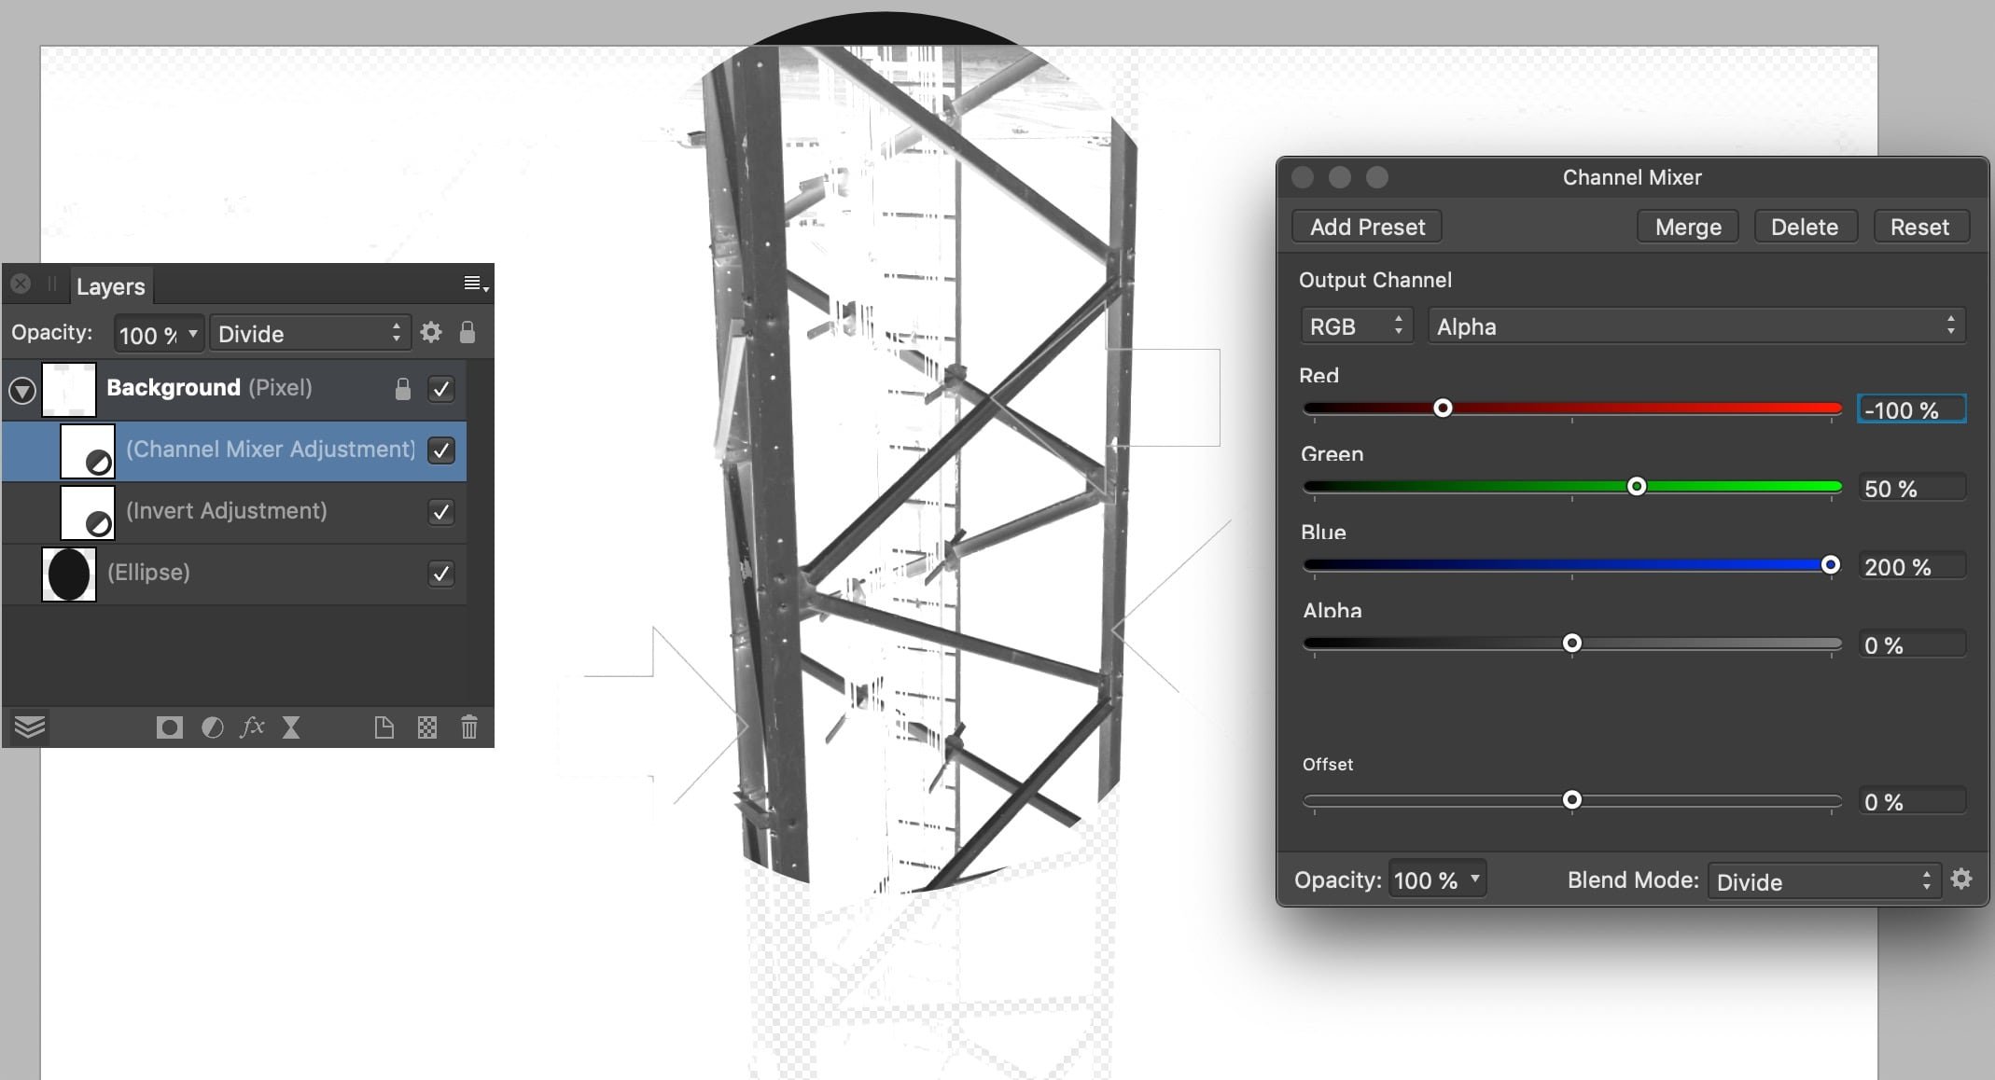
Task: Open the Channel Mixer Opacity dropdown
Action: pos(1437,879)
